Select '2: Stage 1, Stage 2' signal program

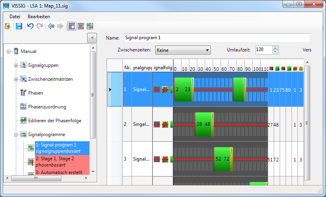point(55,158)
